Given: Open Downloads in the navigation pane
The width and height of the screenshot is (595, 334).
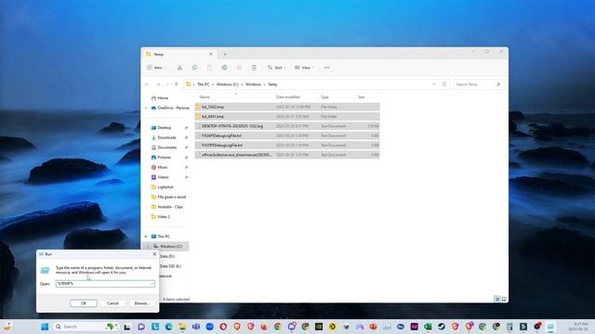Looking at the screenshot, I should click(166, 137).
